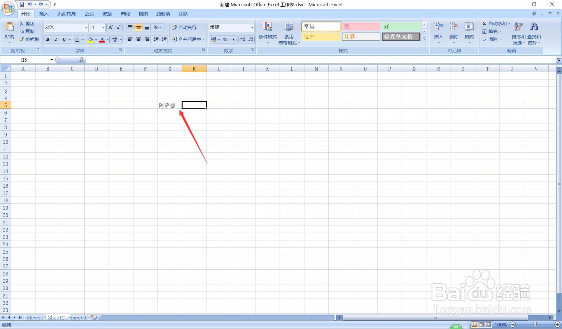Open the Sheet2 worksheet tab
The width and height of the screenshot is (562, 329).
[56, 317]
